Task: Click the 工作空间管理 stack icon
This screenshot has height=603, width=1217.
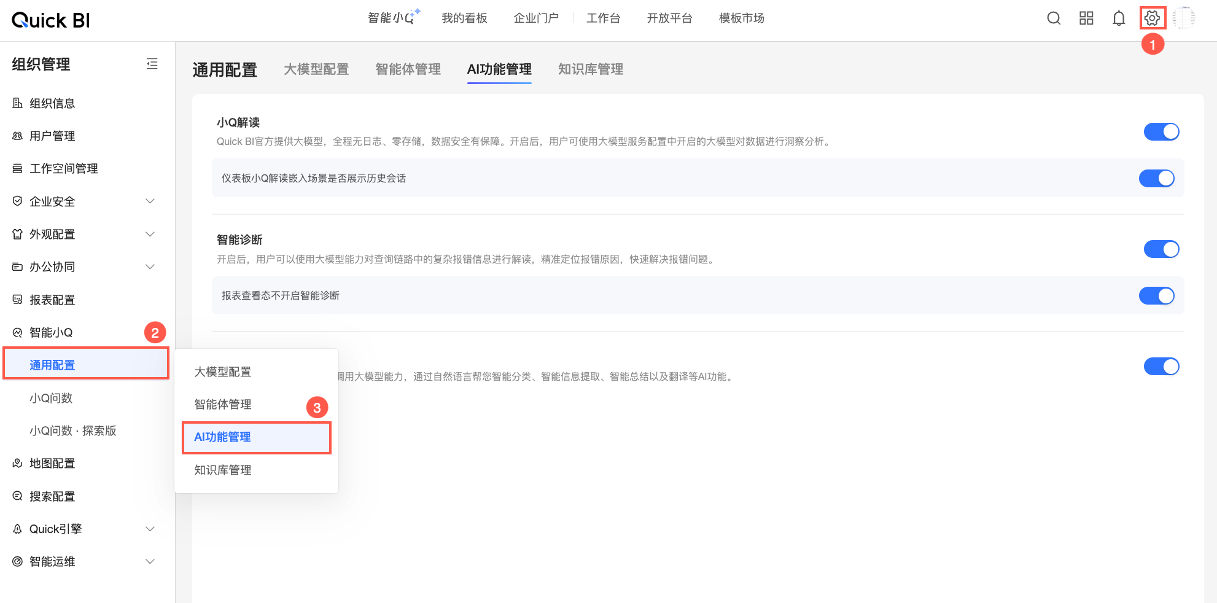Action: tap(17, 168)
